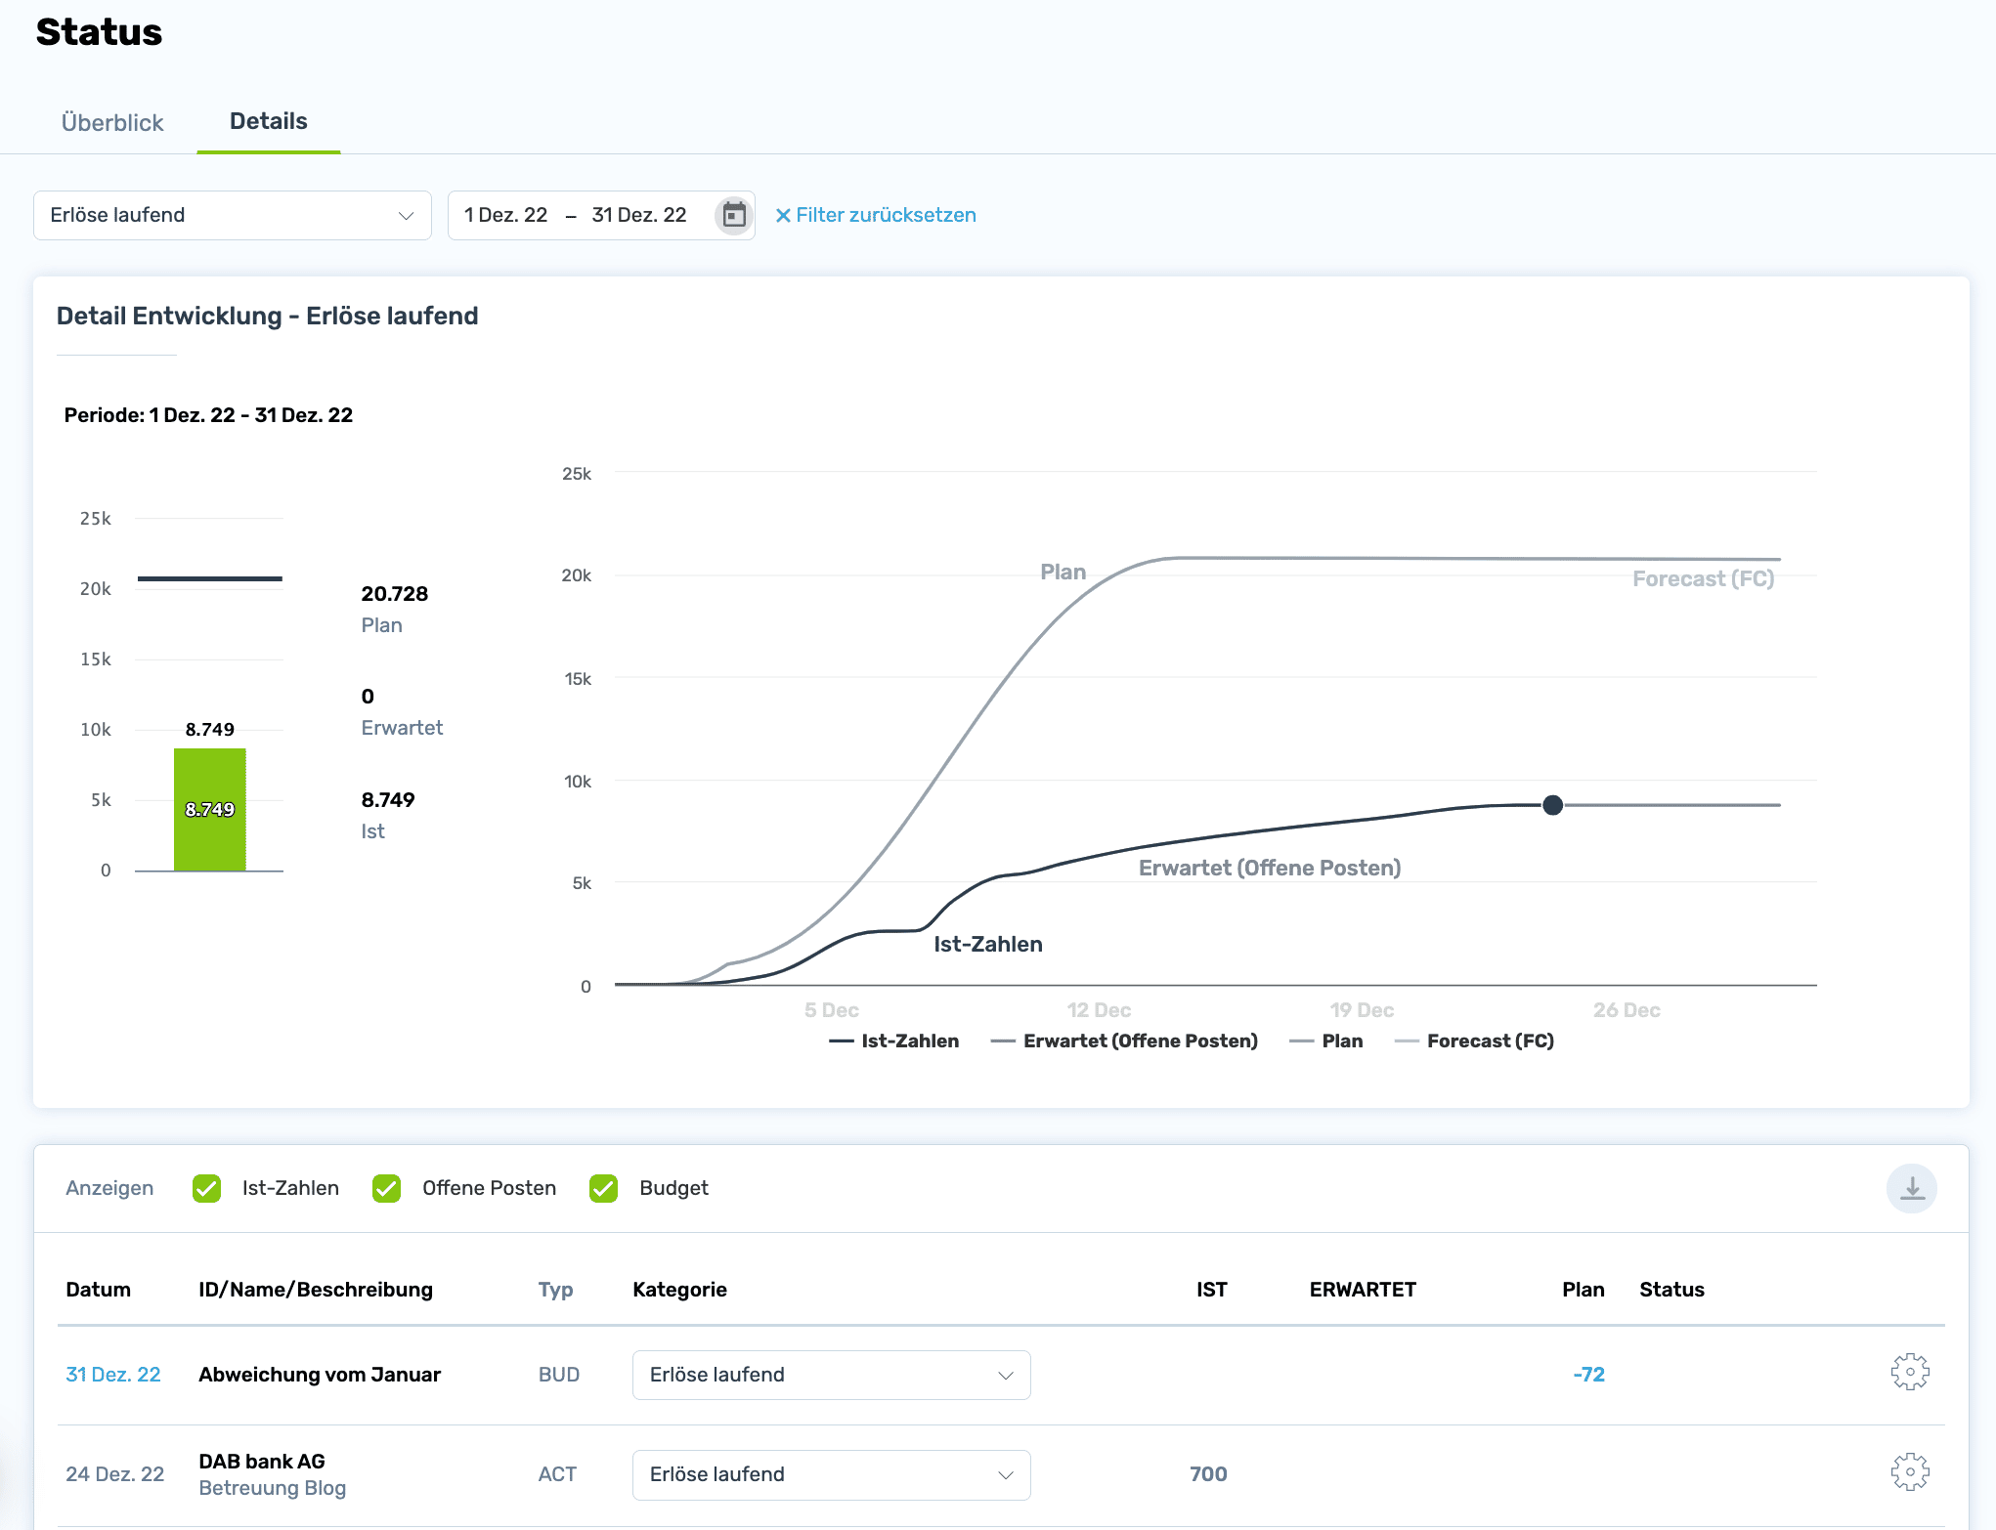The width and height of the screenshot is (1996, 1530).
Task: Uncheck the Ist-Zahlen checkbox
Action: 207,1189
